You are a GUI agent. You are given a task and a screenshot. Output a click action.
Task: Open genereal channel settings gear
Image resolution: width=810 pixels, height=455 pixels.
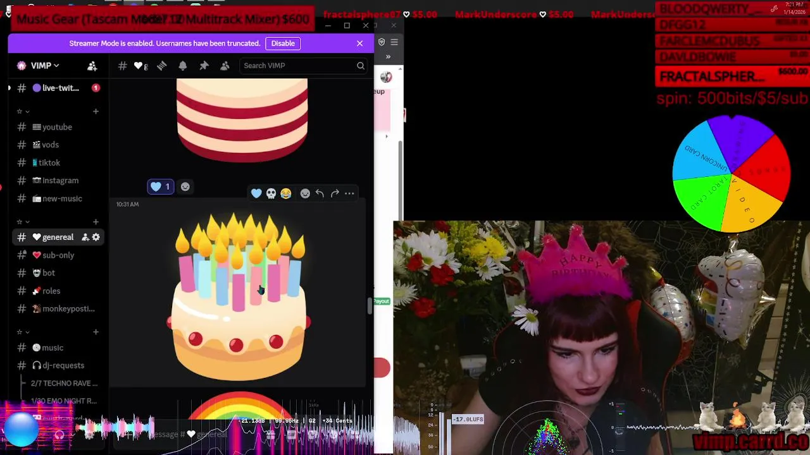click(x=96, y=237)
